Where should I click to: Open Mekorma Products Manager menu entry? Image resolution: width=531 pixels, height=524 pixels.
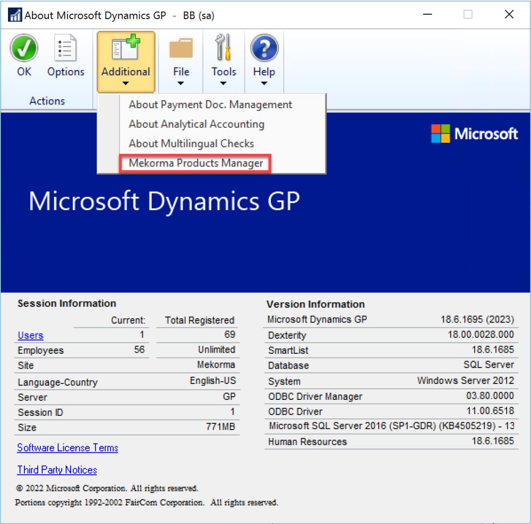[x=196, y=163]
